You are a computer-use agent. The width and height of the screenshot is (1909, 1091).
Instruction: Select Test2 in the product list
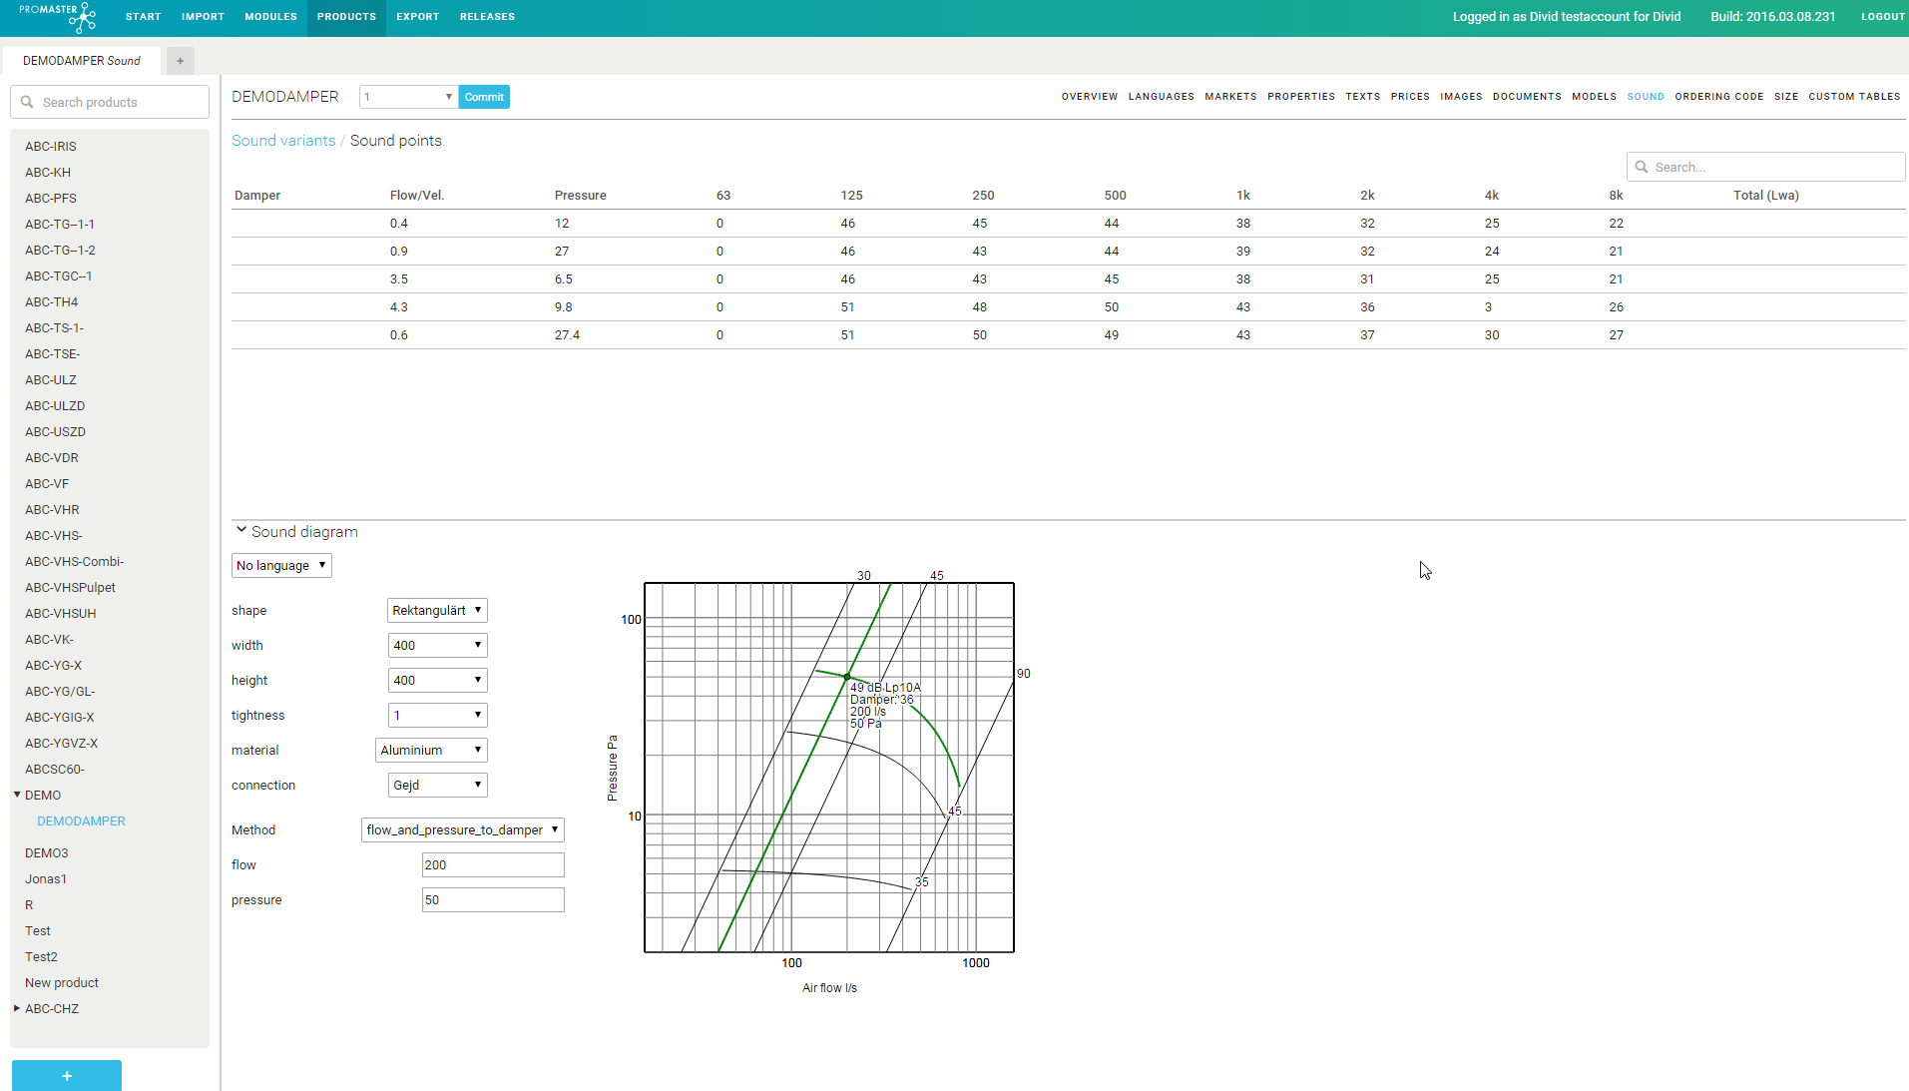coord(41,956)
